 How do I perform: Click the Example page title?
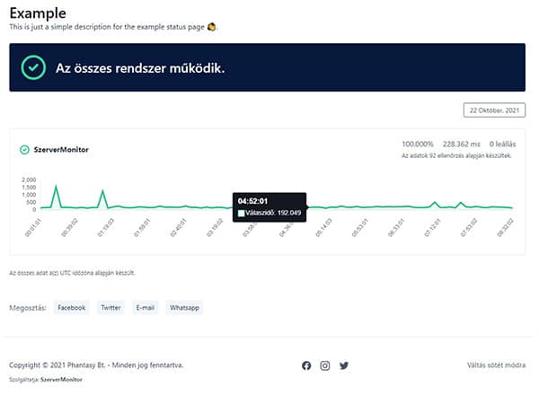pyautogui.click(x=37, y=13)
